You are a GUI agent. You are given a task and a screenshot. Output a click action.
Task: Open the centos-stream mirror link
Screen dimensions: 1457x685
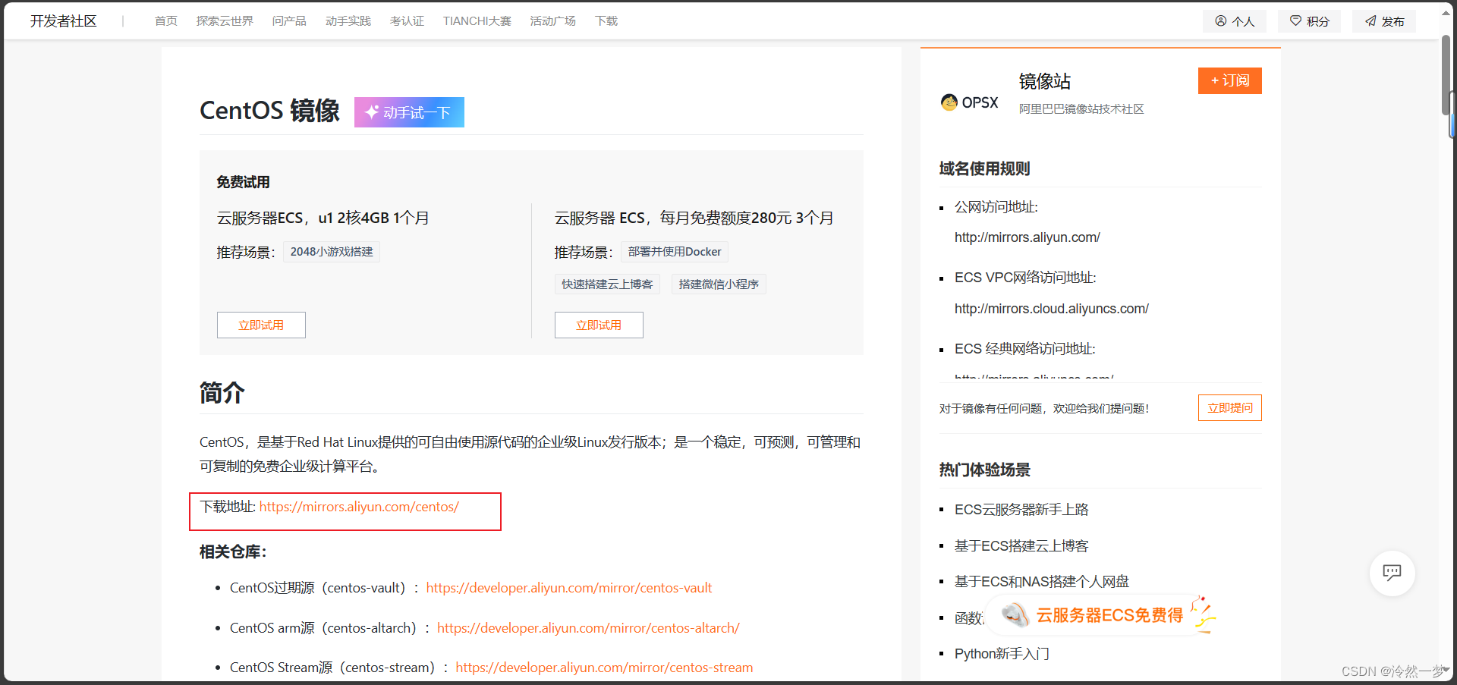pyautogui.click(x=604, y=668)
